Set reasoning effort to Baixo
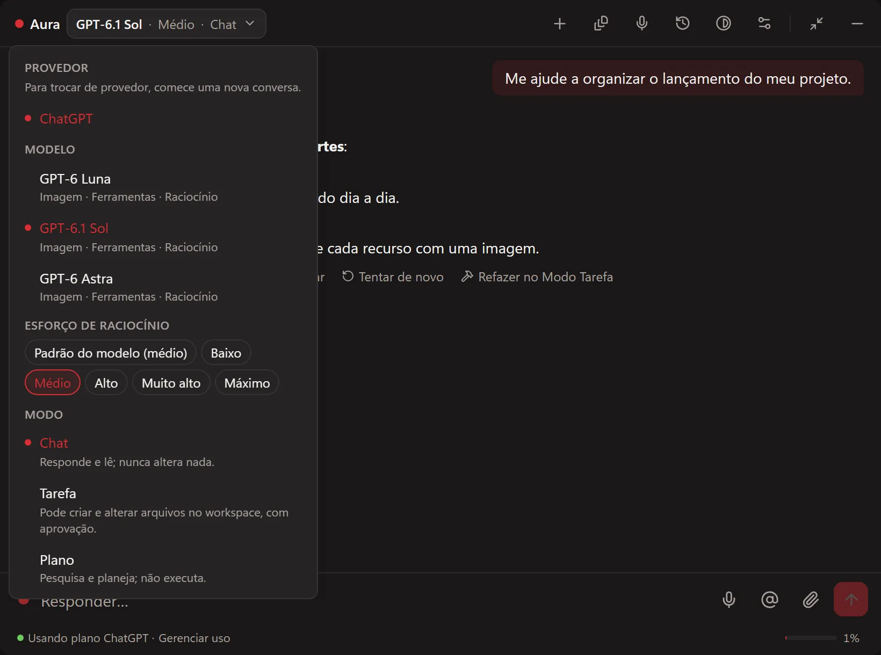881x655 pixels. [x=226, y=353]
